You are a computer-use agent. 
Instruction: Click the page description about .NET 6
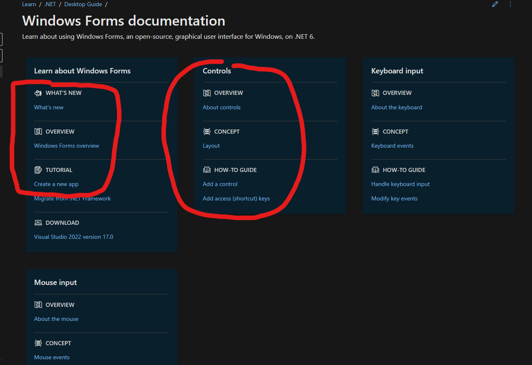tap(168, 37)
